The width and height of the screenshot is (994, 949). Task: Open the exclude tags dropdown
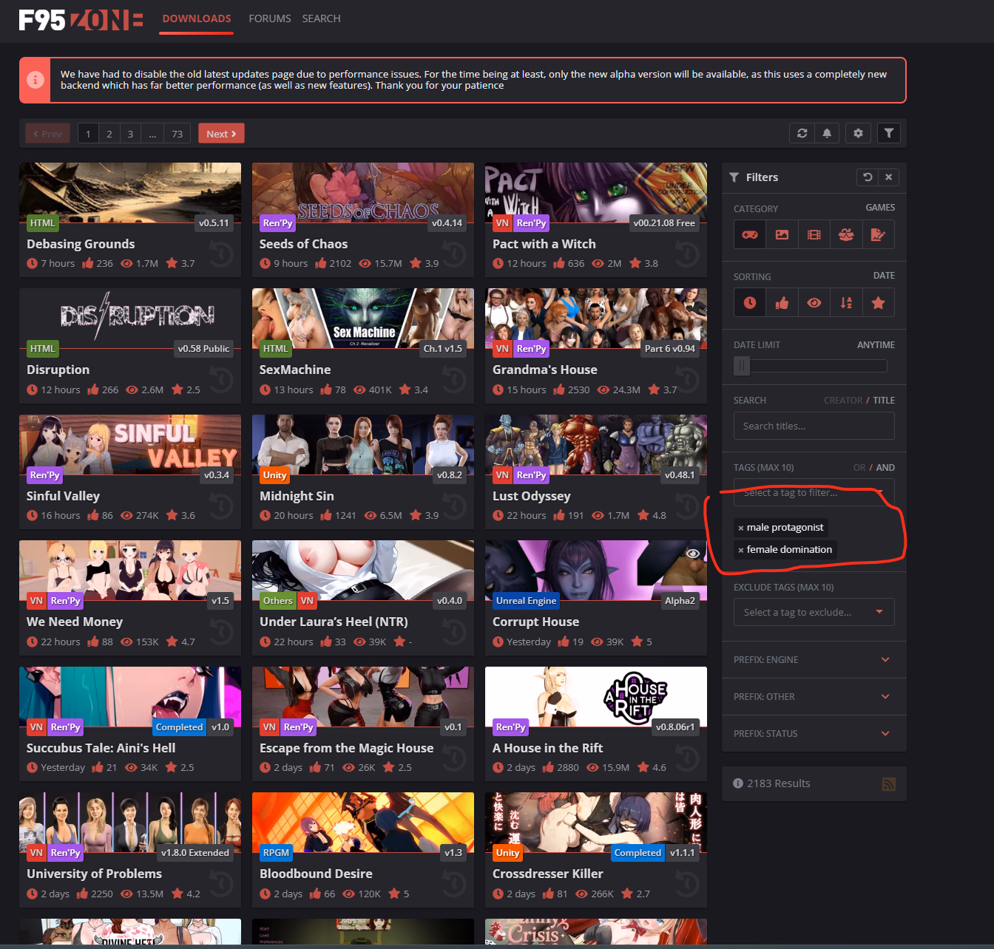coord(814,612)
